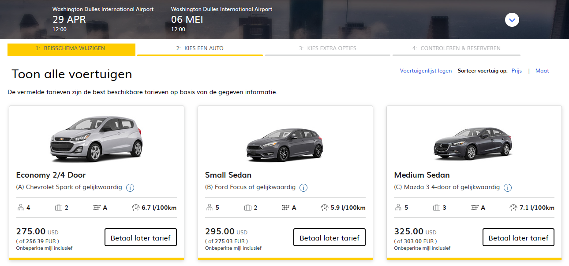This screenshot has width=569, height=266.
Task: Click info icon beside Mazda 3 4-door
Action: click(508, 188)
